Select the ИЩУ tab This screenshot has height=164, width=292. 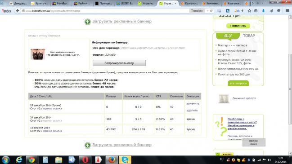228,35
